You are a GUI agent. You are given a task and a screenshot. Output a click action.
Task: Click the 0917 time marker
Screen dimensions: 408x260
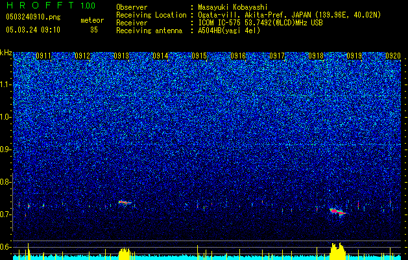click(277, 56)
